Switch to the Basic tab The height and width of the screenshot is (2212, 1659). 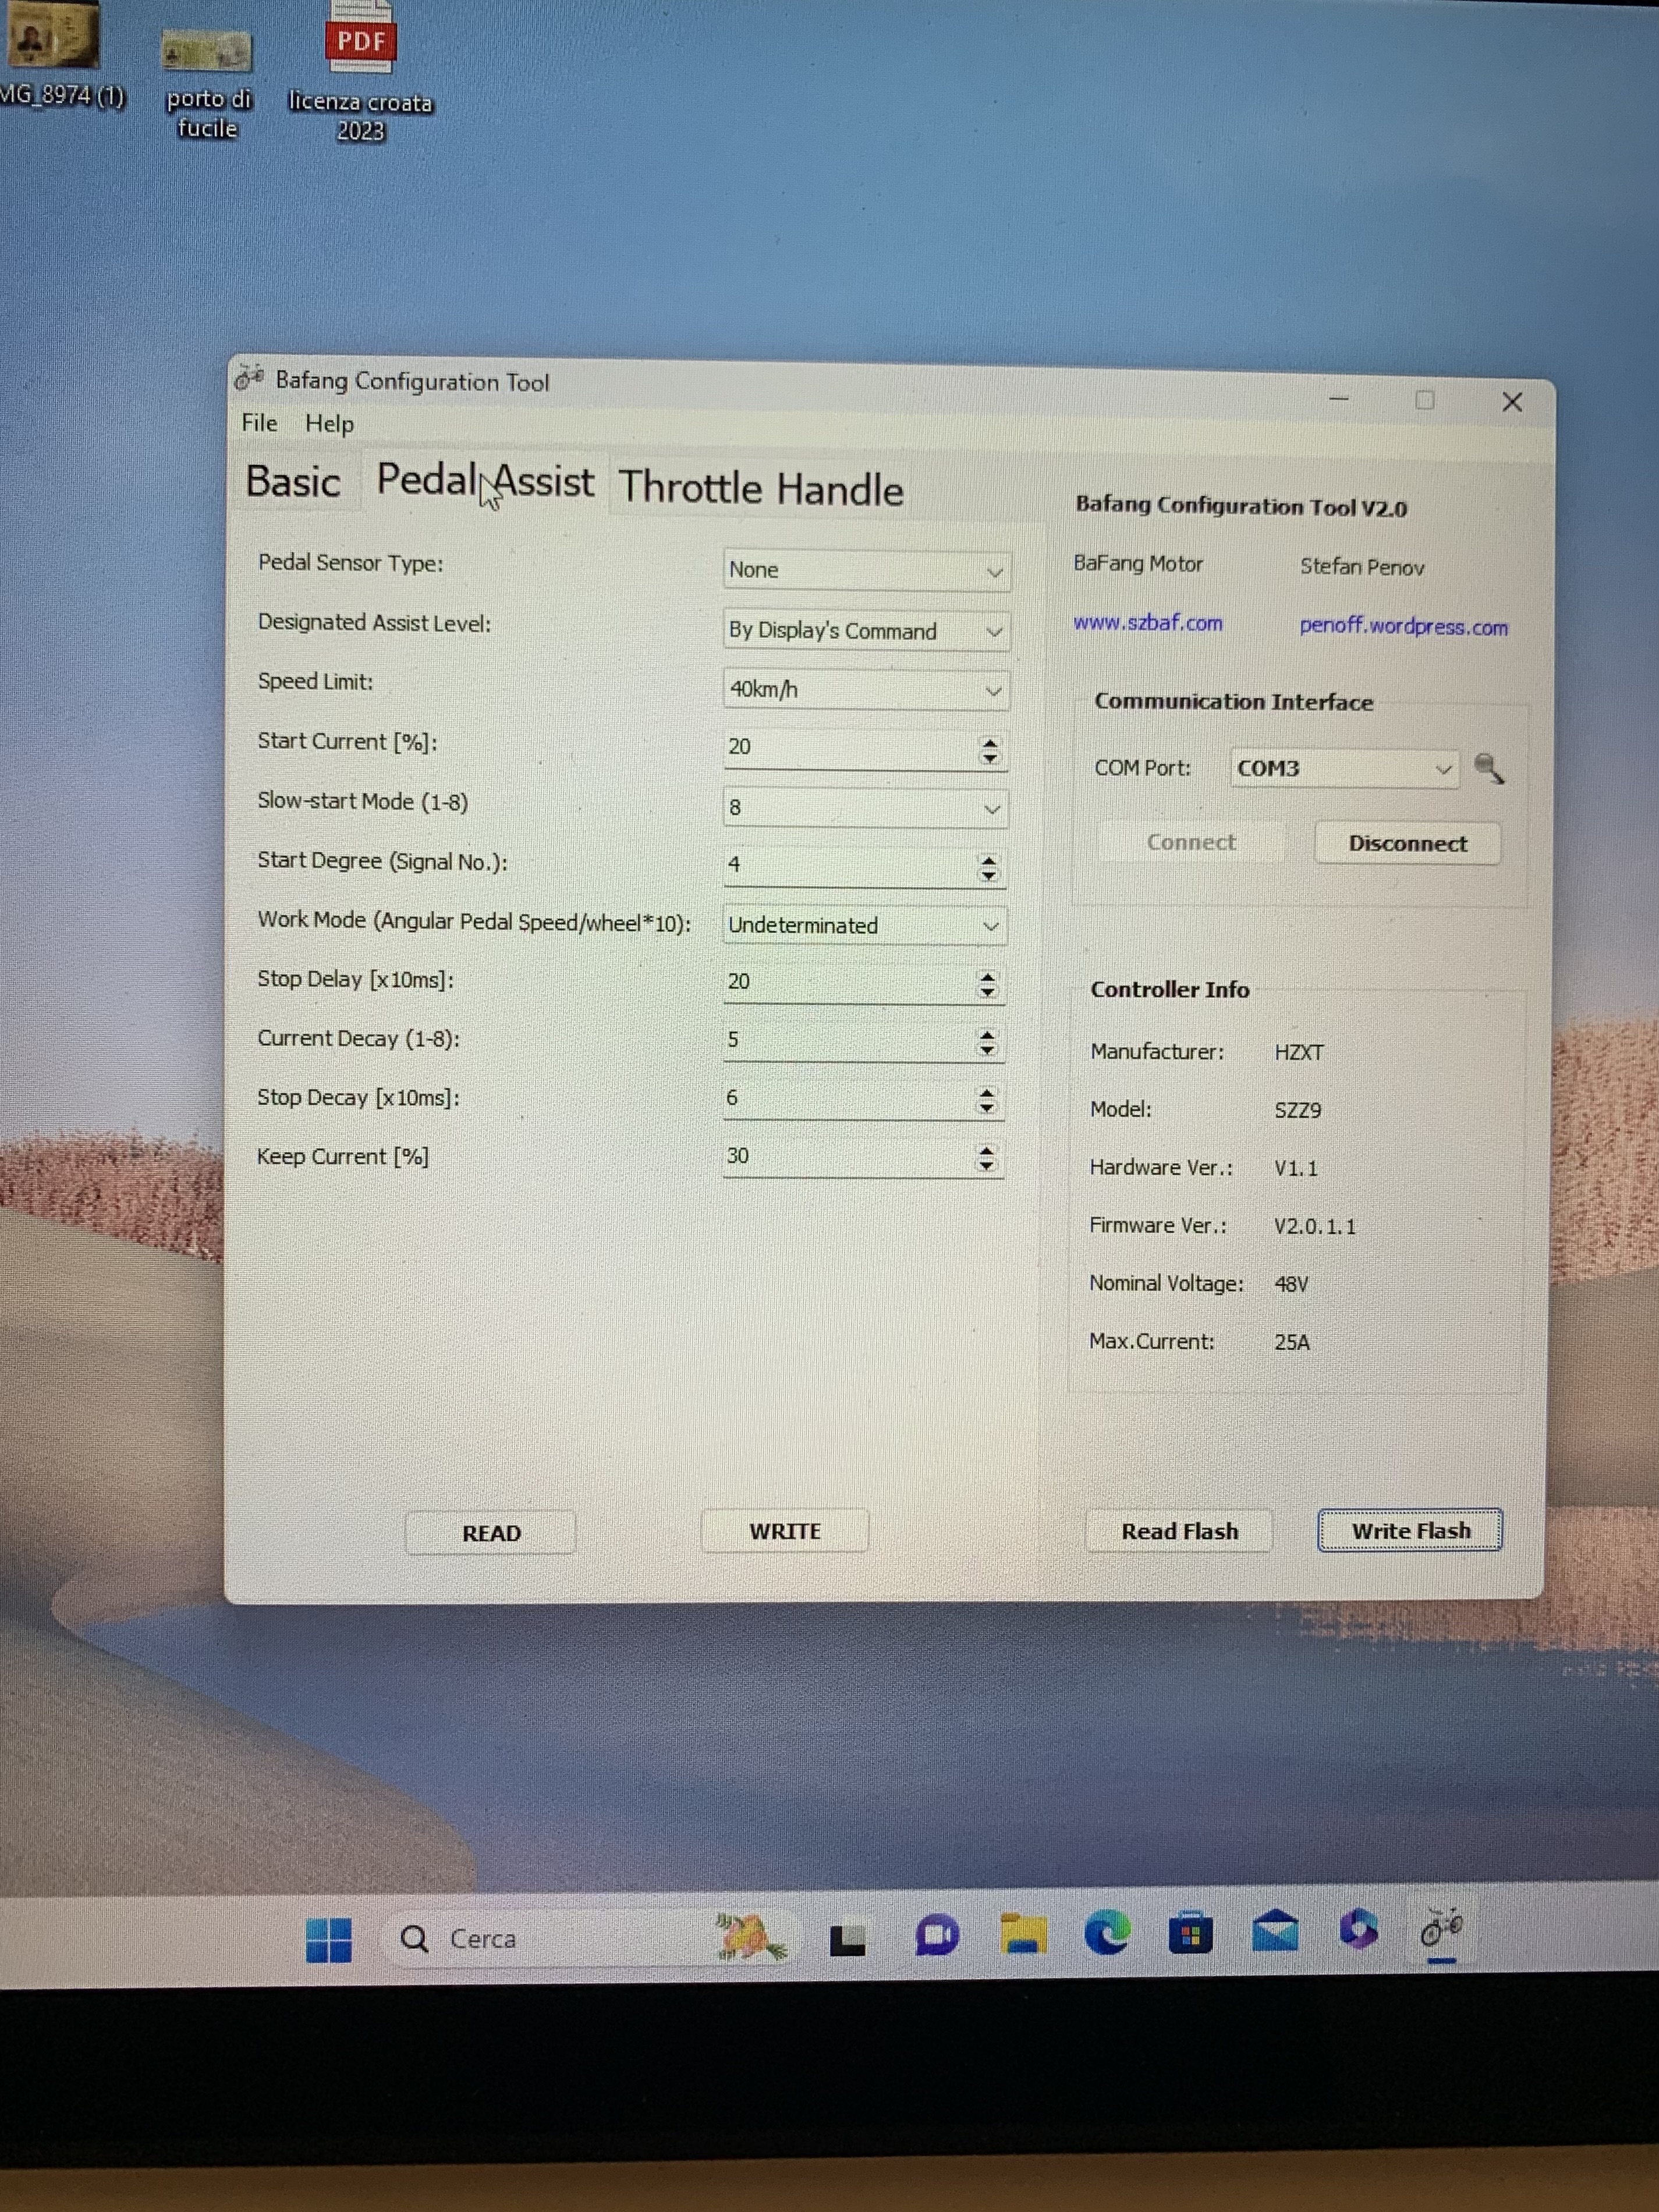click(x=293, y=482)
